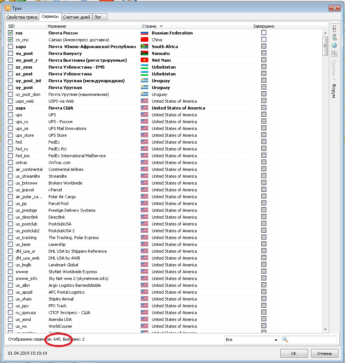This screenshot has width=345, height=363.
Task: Click the Отмена button
Action: [x=325, y=353]
